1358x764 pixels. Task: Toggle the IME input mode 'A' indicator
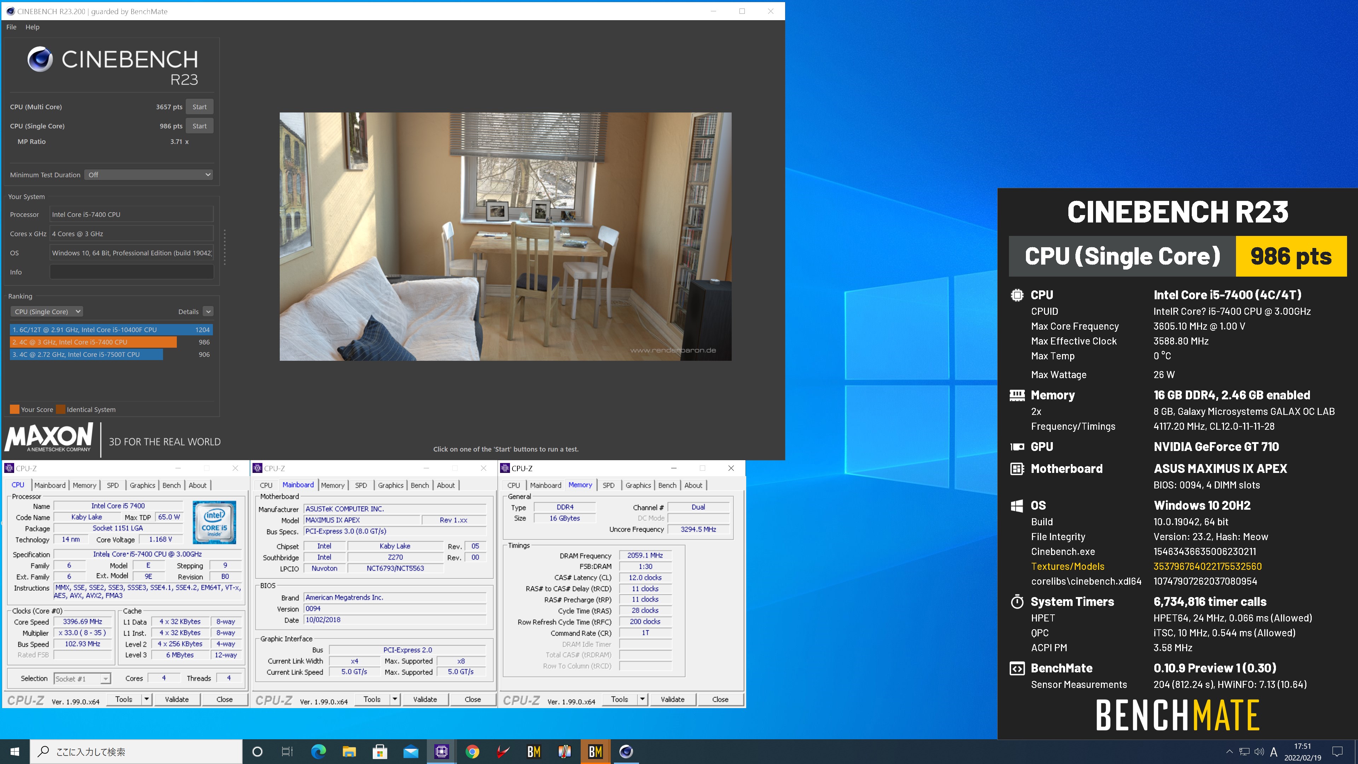pos(1273,752)
